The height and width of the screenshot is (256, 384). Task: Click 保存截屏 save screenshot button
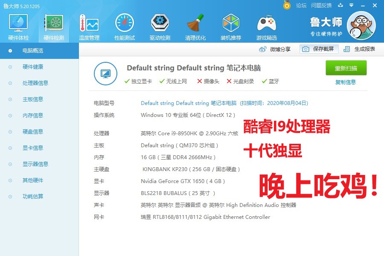[x=319, y=49]
